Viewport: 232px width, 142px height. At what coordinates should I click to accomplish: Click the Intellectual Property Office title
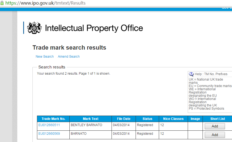pos(94,28)
